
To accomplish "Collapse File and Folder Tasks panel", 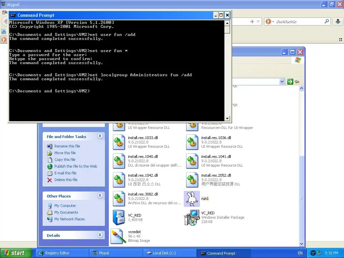I will pyautogui.click(x=100, y=136).
